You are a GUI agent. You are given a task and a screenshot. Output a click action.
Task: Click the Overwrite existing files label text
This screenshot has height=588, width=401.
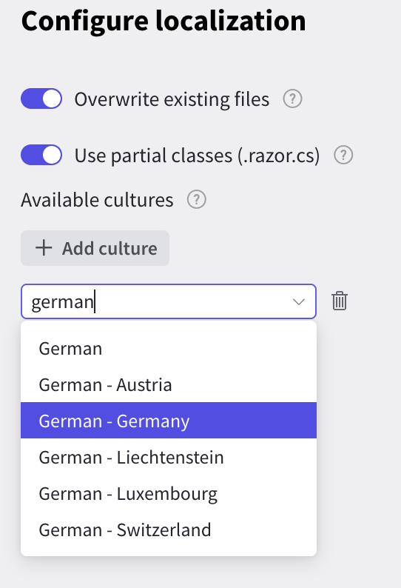tap(172, 99)
